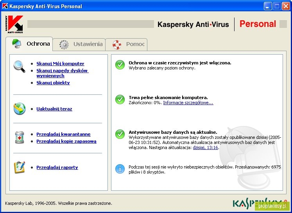This screenshot has height=213, width=292.
Task: Click the 'Kaspersky Lab, 1996-2005' copyright text
Action: [59, 203]
